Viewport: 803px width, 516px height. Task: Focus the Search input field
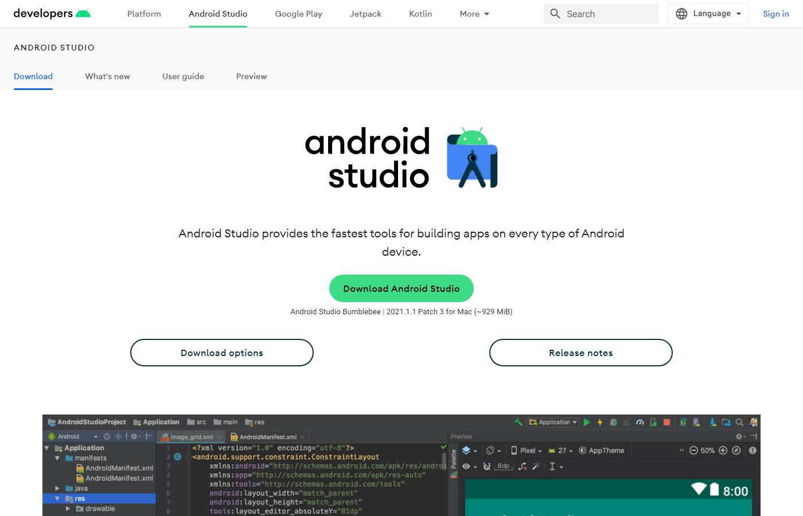[x=601, y=14]
